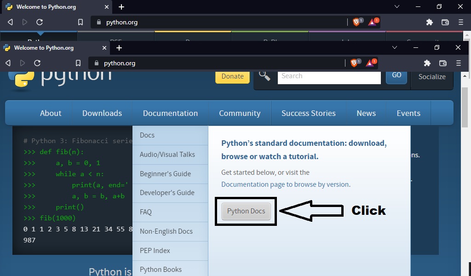
Task: Click back arrow in rear browser window
Action: click(x=10, y=22)
